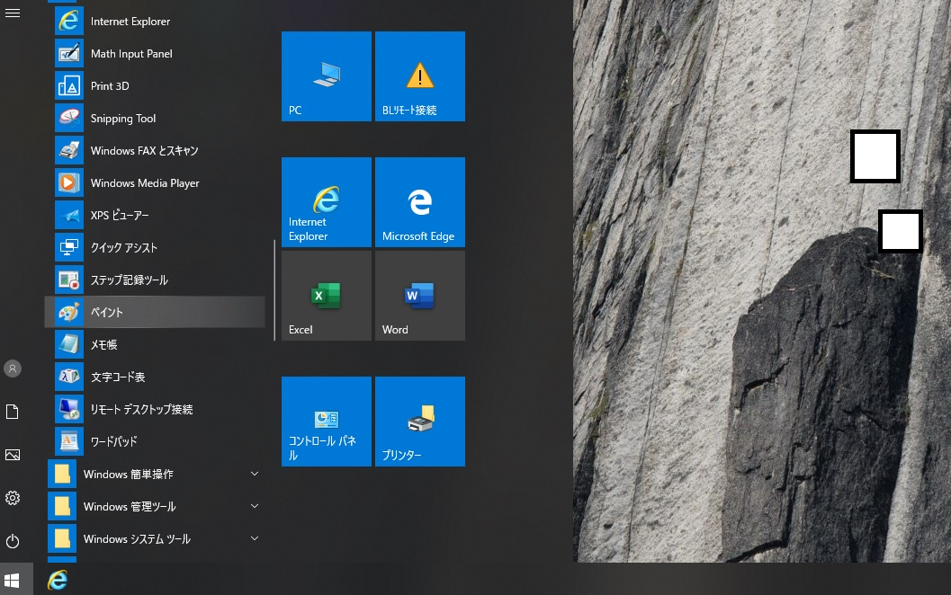This screenshot has height=595, width=951.
Task: Open the BLリモート接続 tile
Action: click(x=419, y=76)
